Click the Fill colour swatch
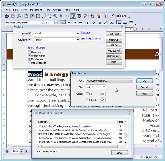Viewport: 165px width, 161px height. [103, 94]
